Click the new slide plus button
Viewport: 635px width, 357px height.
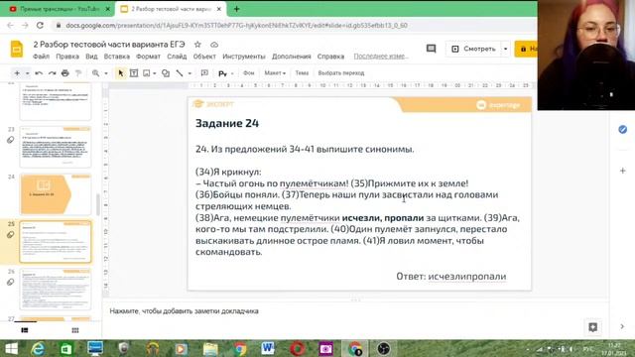(x=17, y=73)
